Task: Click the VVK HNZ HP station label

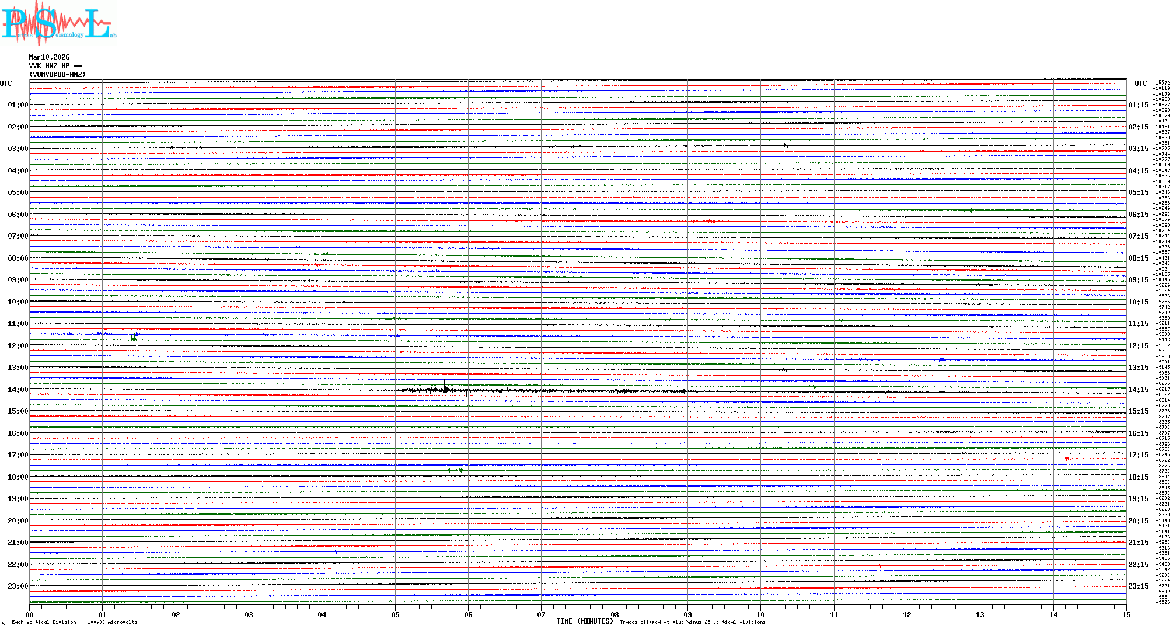Action: pos(55,66)
